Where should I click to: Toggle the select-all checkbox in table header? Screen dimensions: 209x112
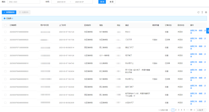click(5, 25)
